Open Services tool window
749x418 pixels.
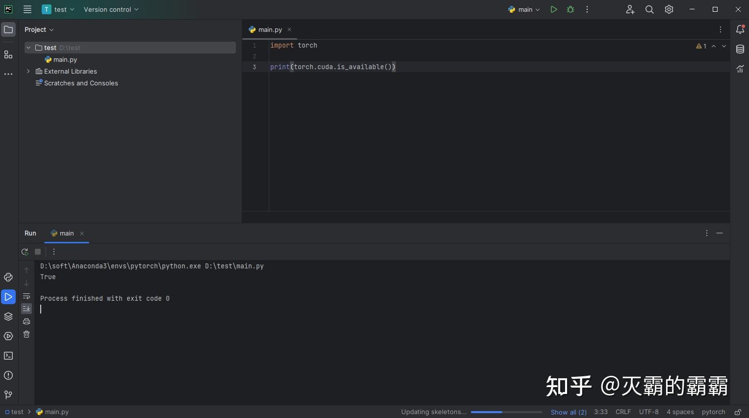(x=8, y=336)
